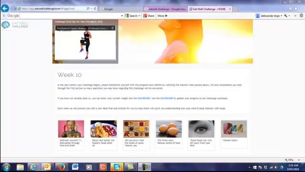Open the aleksandar stajic account dropdown
The image size is (305, 172).
click(269, 16)
